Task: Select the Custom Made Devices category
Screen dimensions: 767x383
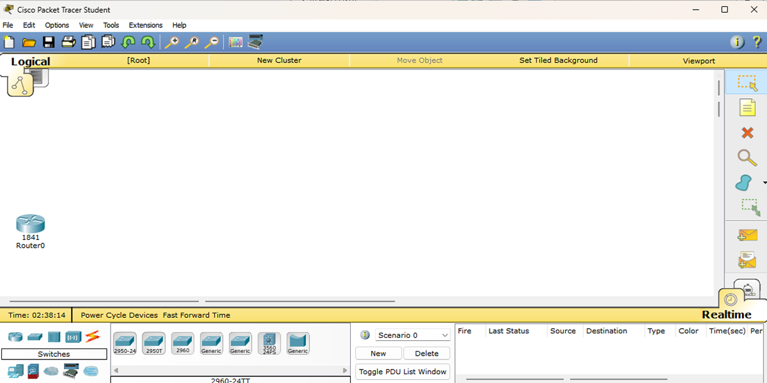Action: click(x=70, y=370)
